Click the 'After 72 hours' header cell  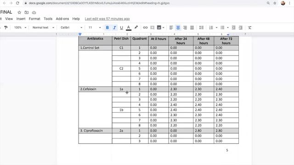[x=226, y=41]
